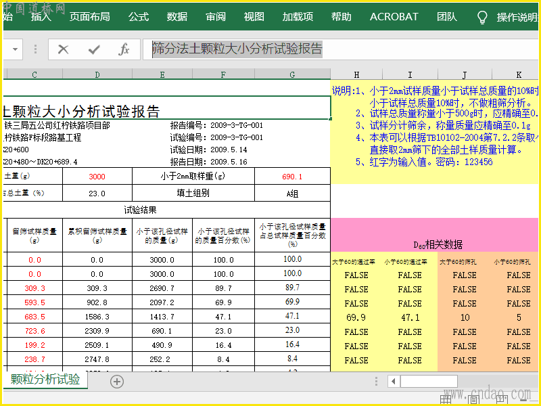Open the insert function fx dialog
This screenshot has width=541, height=406.
pos(124,49)
